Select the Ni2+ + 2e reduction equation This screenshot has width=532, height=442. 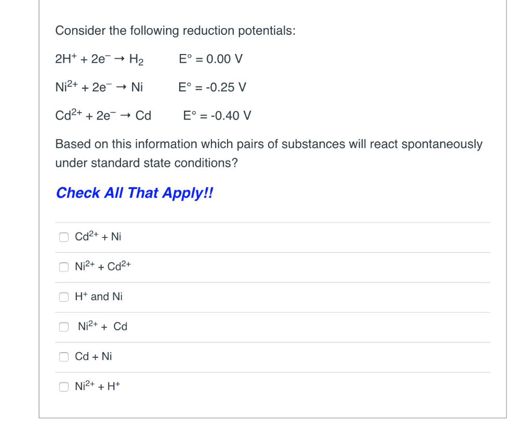click(x=99, y=87)
